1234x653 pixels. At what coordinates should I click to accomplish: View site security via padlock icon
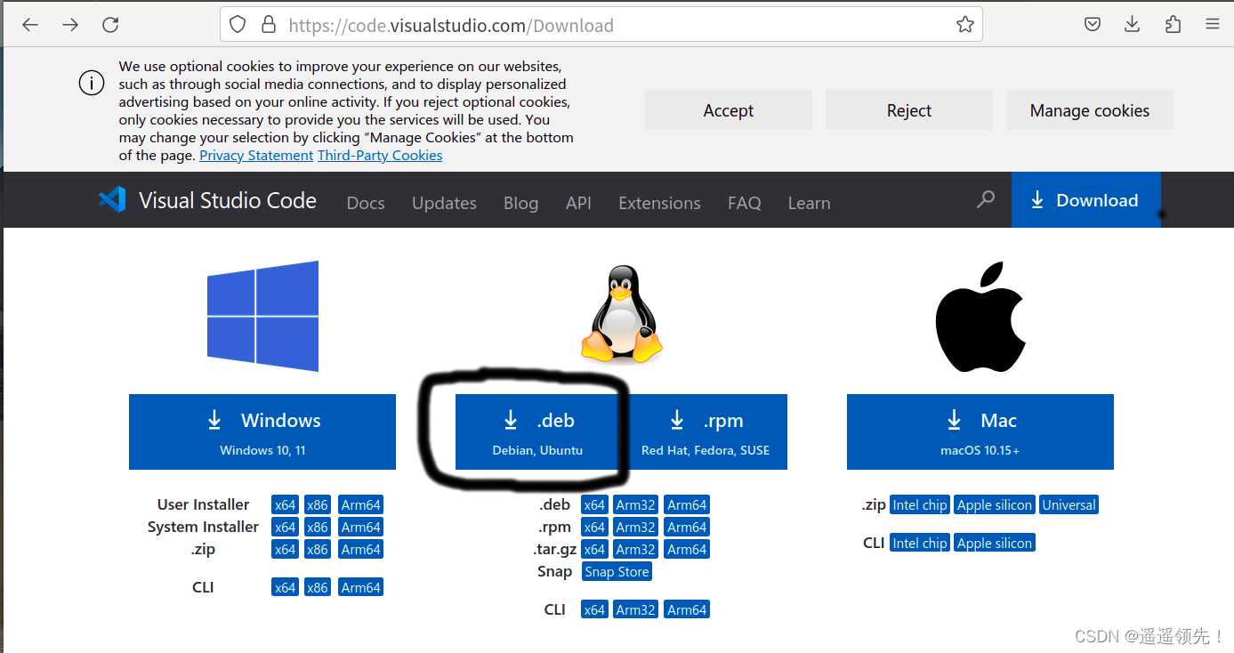[269, 25]
